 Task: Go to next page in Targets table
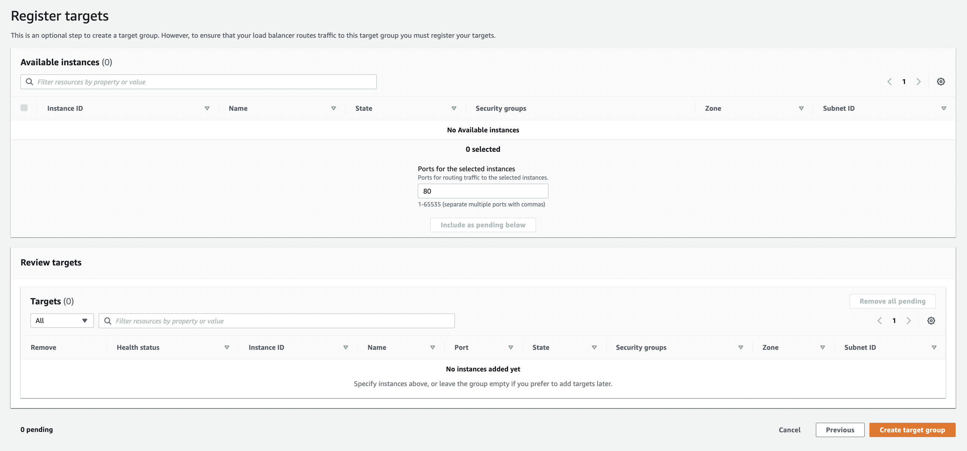[x=908, y=320]
